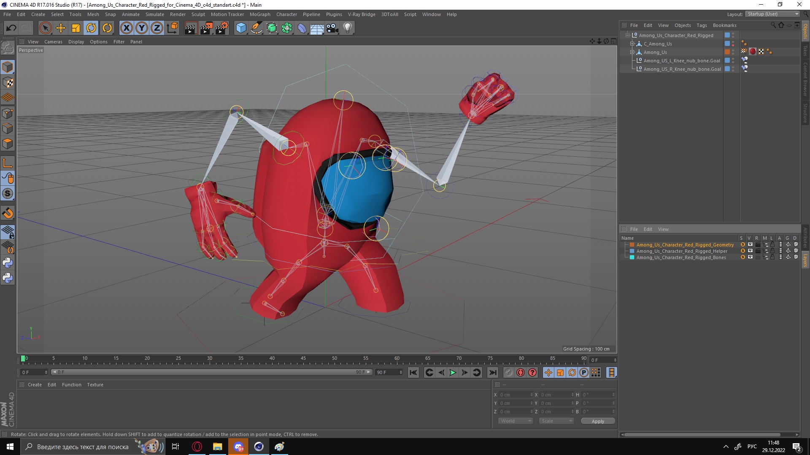The image size is (810, 455).
Task: Switch to Points mode
Action: point(8,113)
